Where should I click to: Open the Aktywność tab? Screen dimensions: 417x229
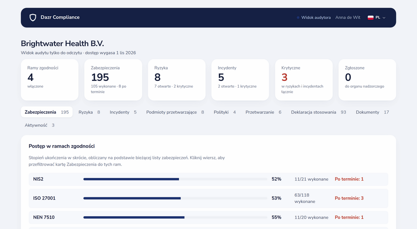click(39, 125)
